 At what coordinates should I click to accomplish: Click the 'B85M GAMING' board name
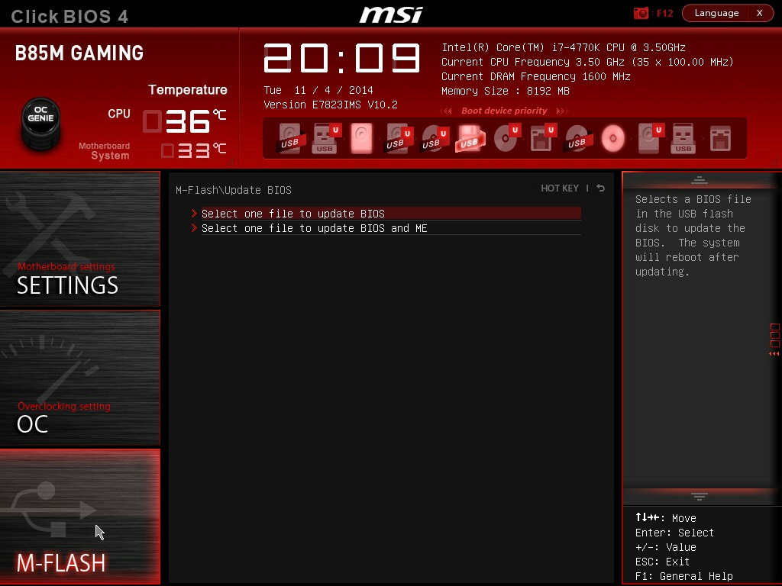pyautogui.click(x=79, y=53)
